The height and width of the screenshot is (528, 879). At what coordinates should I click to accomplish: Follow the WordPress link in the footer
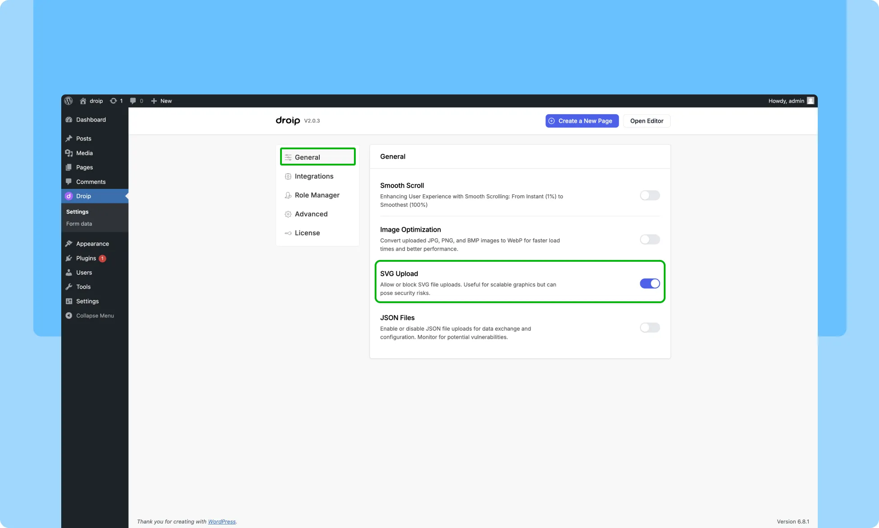[222, 522]
